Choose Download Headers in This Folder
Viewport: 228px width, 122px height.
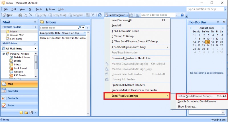[137, 58]
